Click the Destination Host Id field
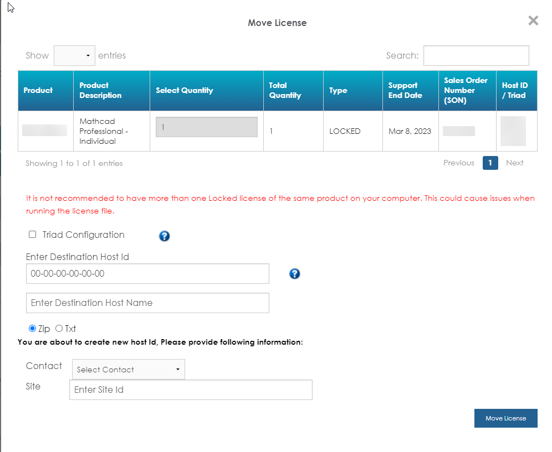 pos(147,273)
